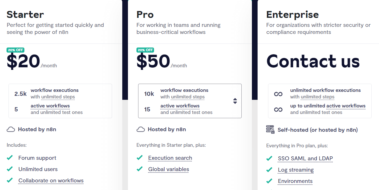This screenshot has height=190, width=379.
Task: Click the Starter 20% OFF badge
Action: [16, 50]
